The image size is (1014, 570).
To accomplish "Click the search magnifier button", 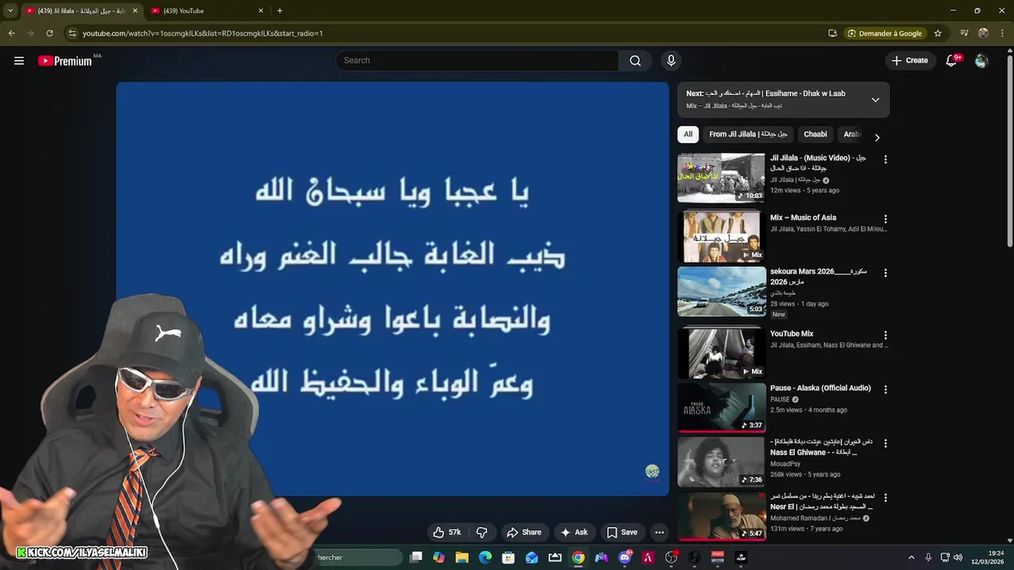I will tap(635, 60).
